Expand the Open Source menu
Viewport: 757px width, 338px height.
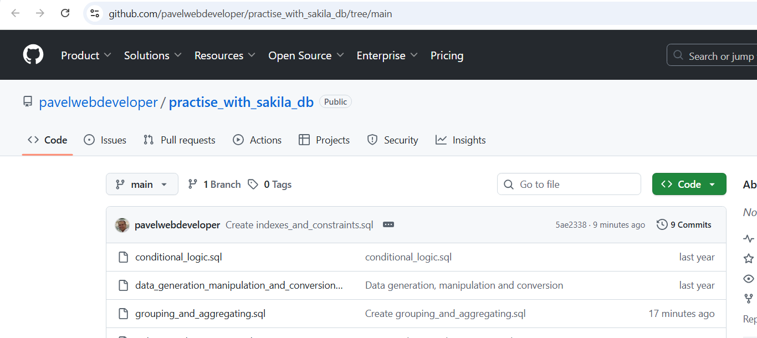[x=306, y=55]
